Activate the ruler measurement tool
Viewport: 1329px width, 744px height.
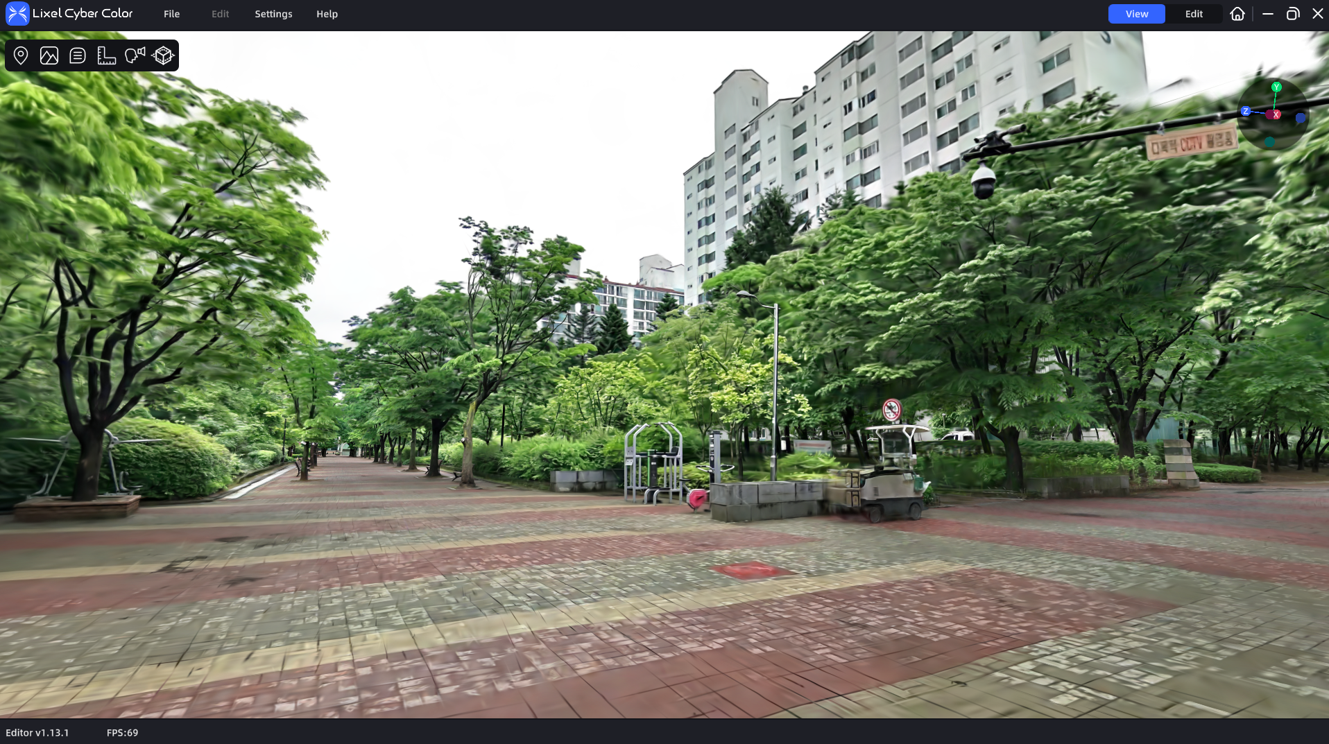pos(106,55)
